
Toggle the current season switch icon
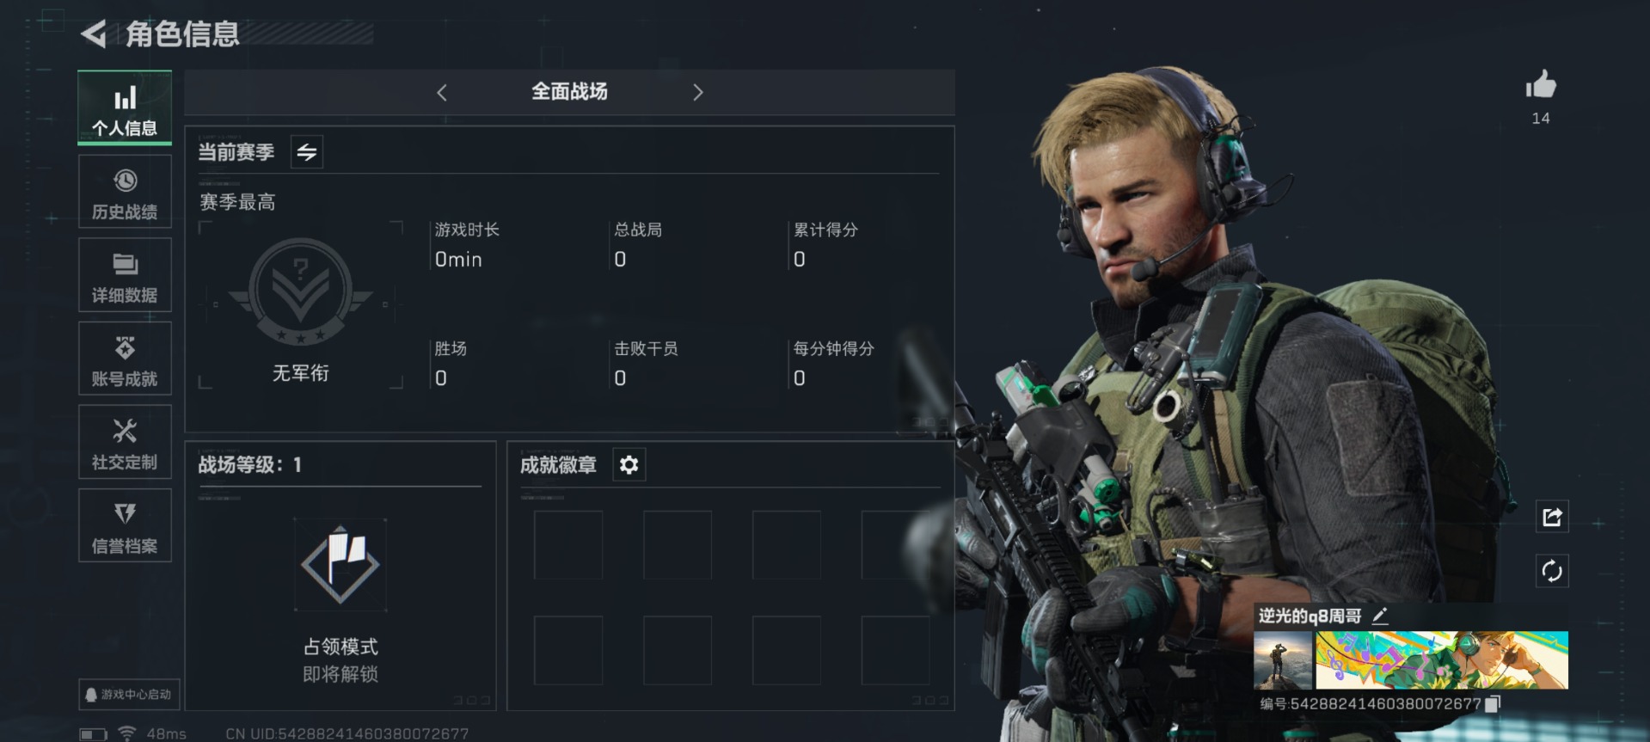pyautogui.click(x=307, y=152)
